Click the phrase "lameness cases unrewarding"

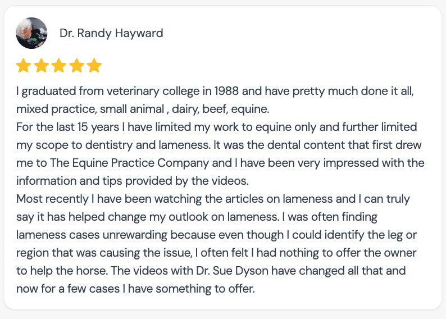(84, 235)
